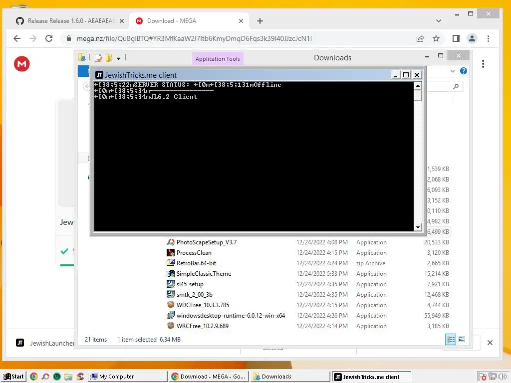This screenshot has height=383, width=511.
Task: Click the Chrome address bar URL
Action: pos(194,38)
